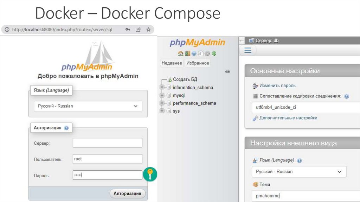360x202 pixels.
Task: Click the help icon next to Авторизация legend
Action: 66,128
